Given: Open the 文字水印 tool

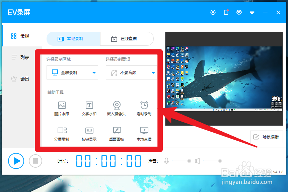Looking at the screenshot, I should (89, 109).
